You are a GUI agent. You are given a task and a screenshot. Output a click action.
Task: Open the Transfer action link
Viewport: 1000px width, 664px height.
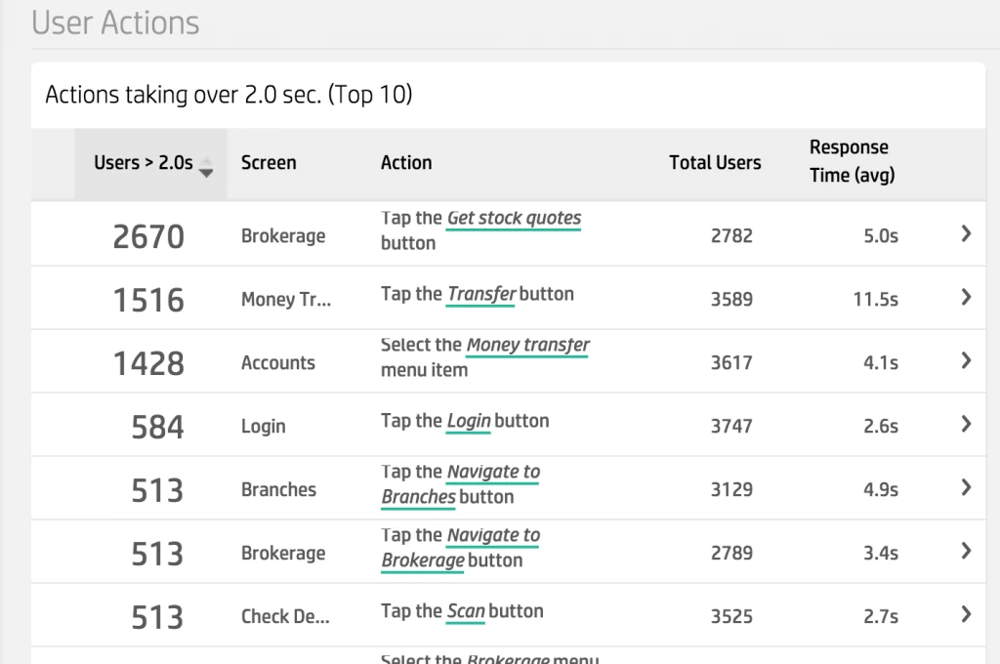480,294
